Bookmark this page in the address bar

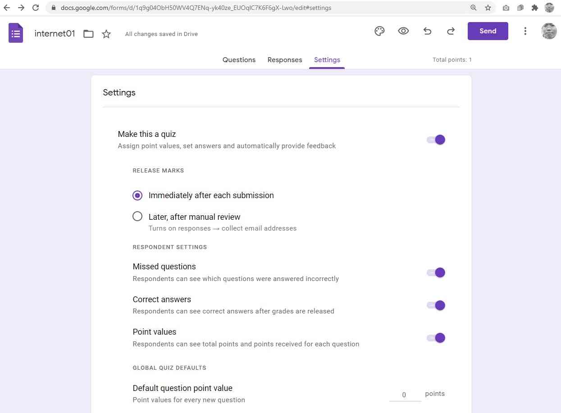(488, 8)
